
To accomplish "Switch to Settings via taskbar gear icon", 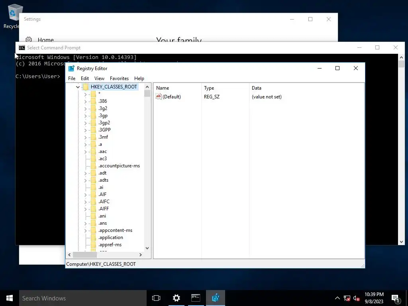I will tap(176, 298).
